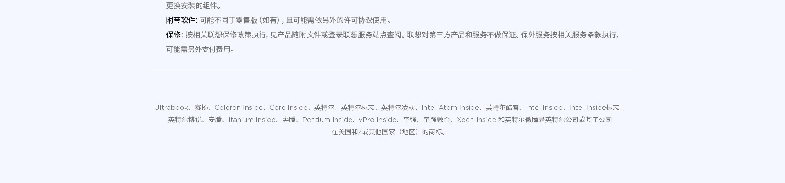Viewport: 785px width, 183px height.
Task: Click the sentence 联想对第三方产品和服务不做保证
Action: coord(463,35)
